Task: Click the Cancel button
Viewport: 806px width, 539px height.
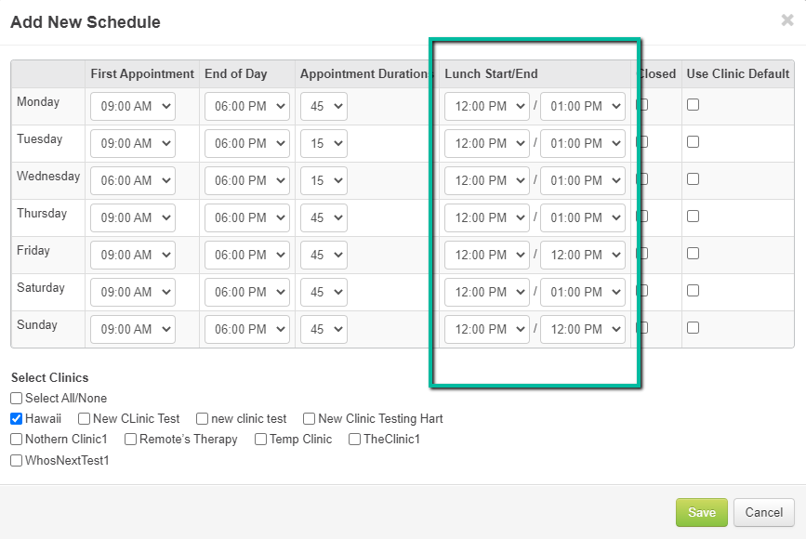Action: coord(763,513)
